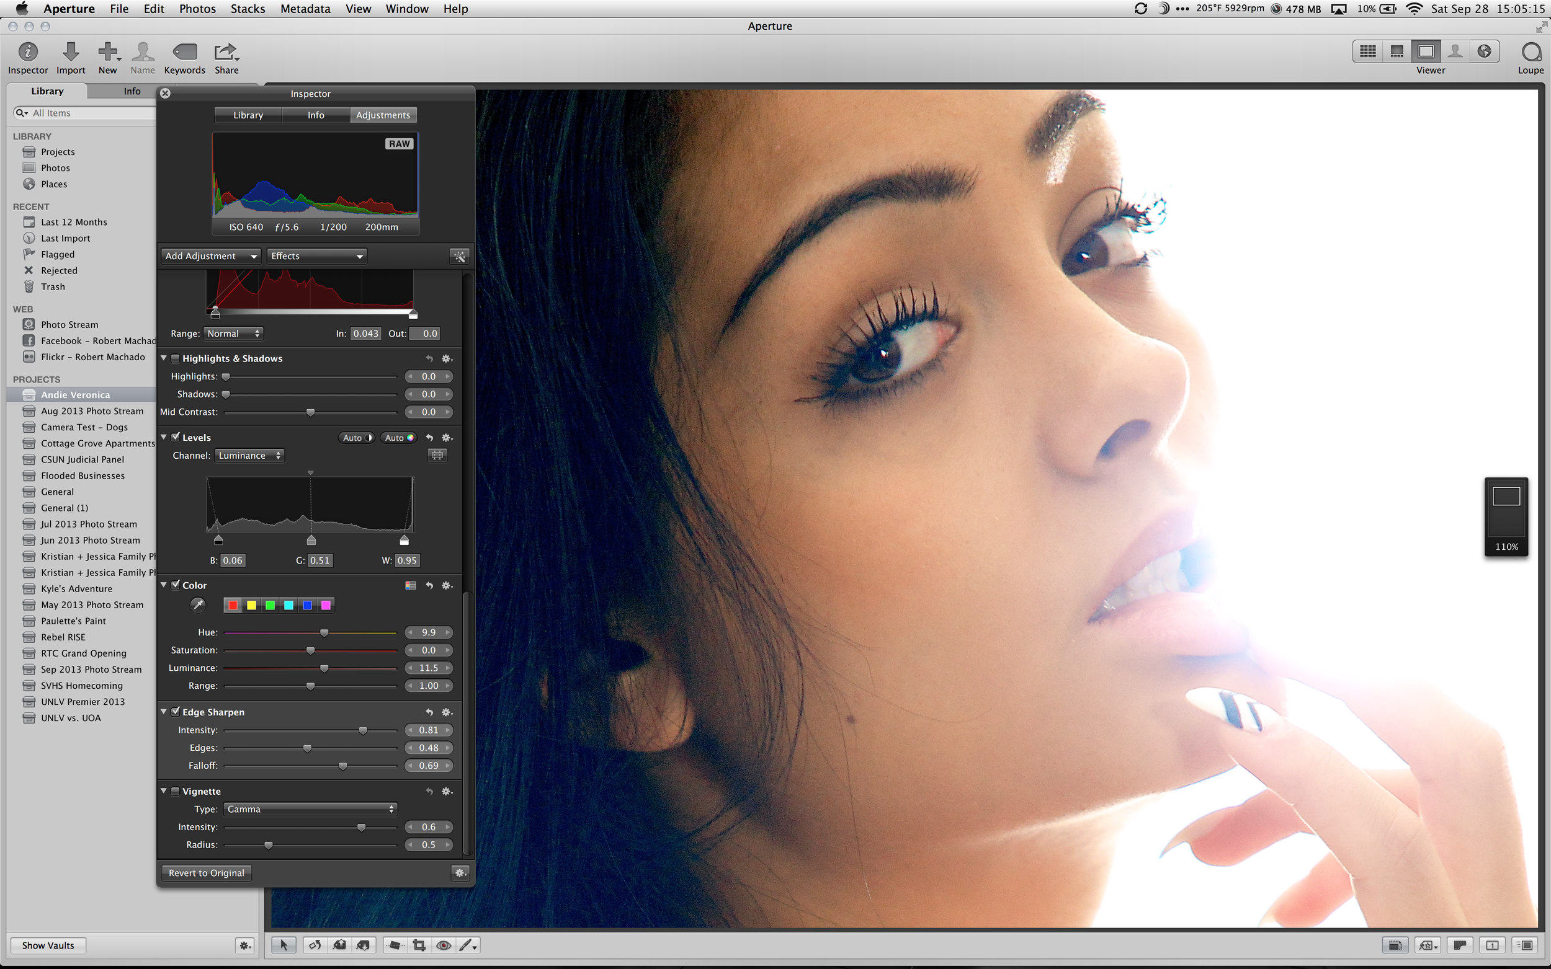Screen dimensions: 1551x969
Task: Toggle the Show Master Image button
Action: click(x=1459, y=945)
